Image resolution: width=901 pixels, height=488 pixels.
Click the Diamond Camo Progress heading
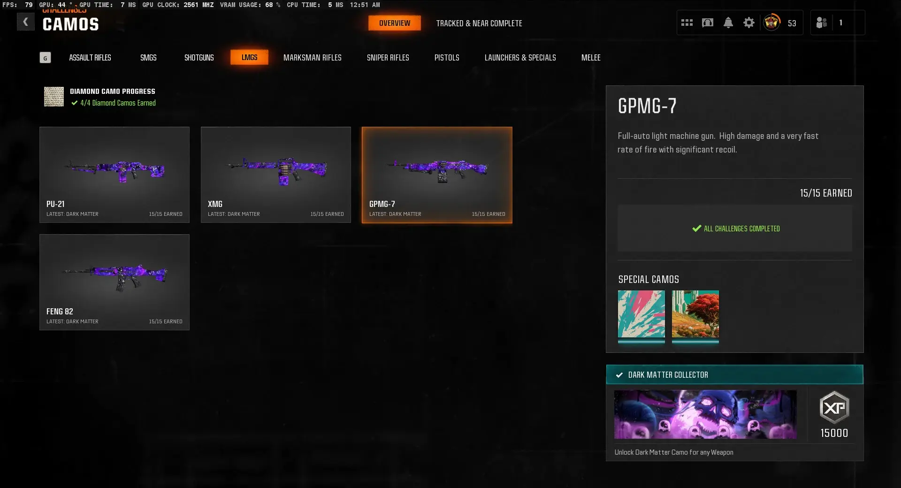click(x=113, y=91)
